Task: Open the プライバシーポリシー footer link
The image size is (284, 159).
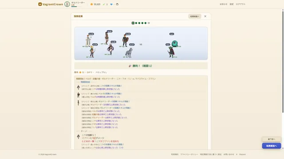Action: point(189,154)
